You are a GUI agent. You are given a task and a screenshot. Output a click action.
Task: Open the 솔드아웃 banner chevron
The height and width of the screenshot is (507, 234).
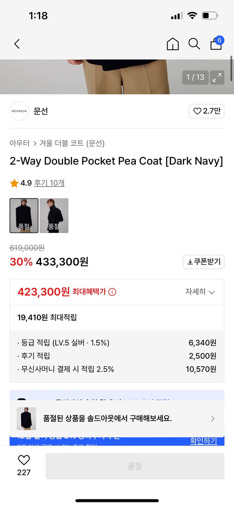[x=213, y=419]
